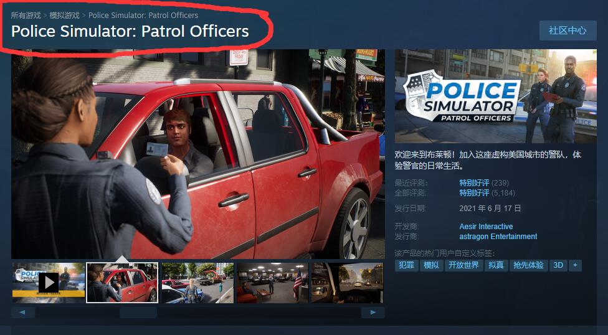Go to 模拟游戏 breadcrumb
The height and width of the screenshot is (335, 608).
[x=64, y=16]
